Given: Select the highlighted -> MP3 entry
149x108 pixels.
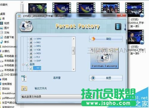Looking at the screenshot, I should coord(37,68).
